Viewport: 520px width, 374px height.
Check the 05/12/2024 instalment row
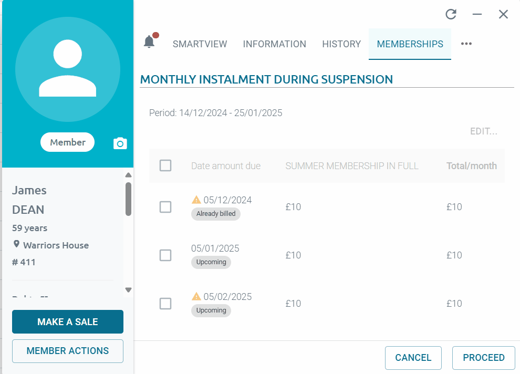point(165,207)
